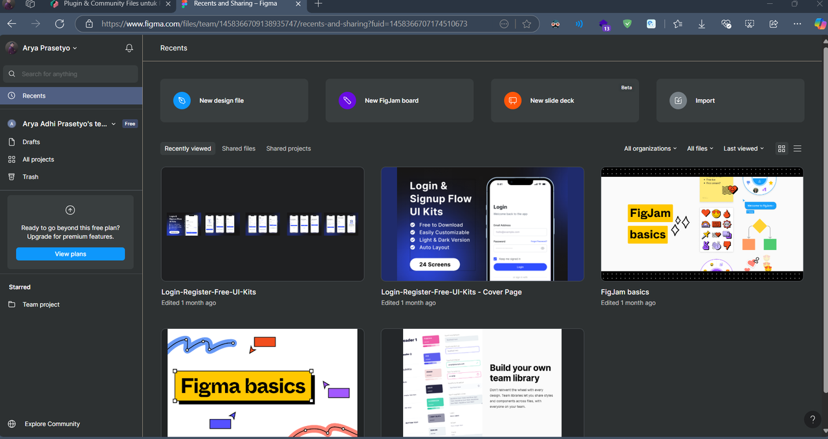This screenshot has width=828, height=439.
Task: Switch to grid view layout
Action: (781, 148)
